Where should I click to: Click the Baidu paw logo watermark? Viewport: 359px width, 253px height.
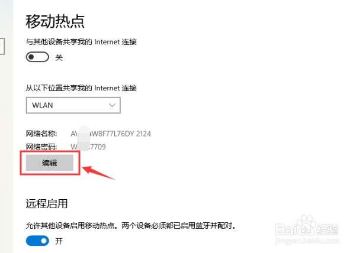tap(306, 226)
